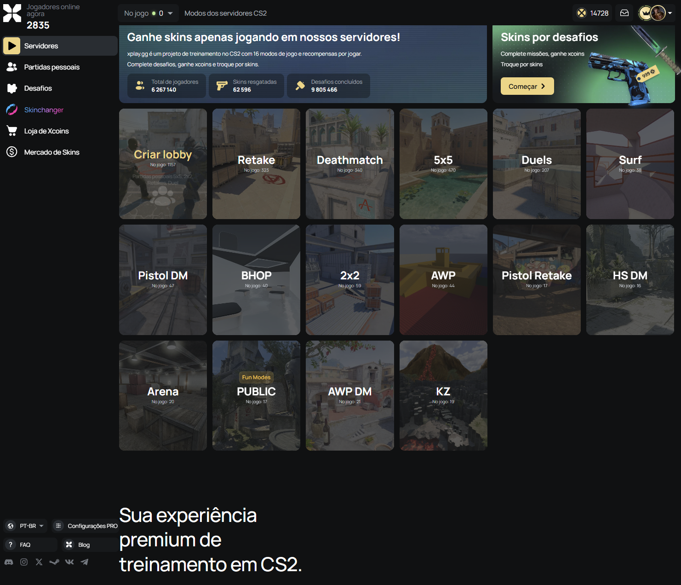Open Configurações PRO settings

[x=86, y=526]
